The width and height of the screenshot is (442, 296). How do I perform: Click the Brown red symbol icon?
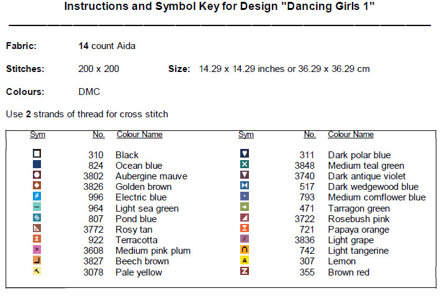(245, 271)
